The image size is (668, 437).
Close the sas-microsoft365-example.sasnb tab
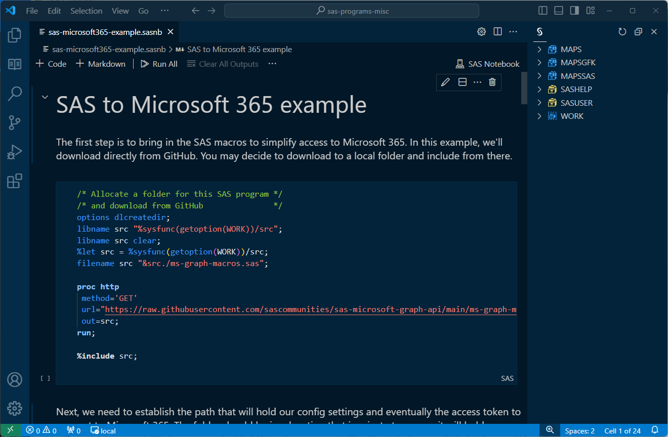point(171,32)
